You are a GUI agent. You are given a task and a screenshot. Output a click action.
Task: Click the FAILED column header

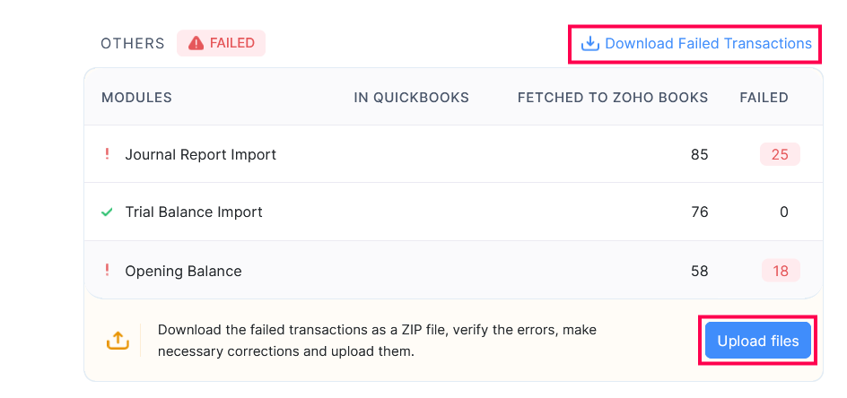(764, 97)
